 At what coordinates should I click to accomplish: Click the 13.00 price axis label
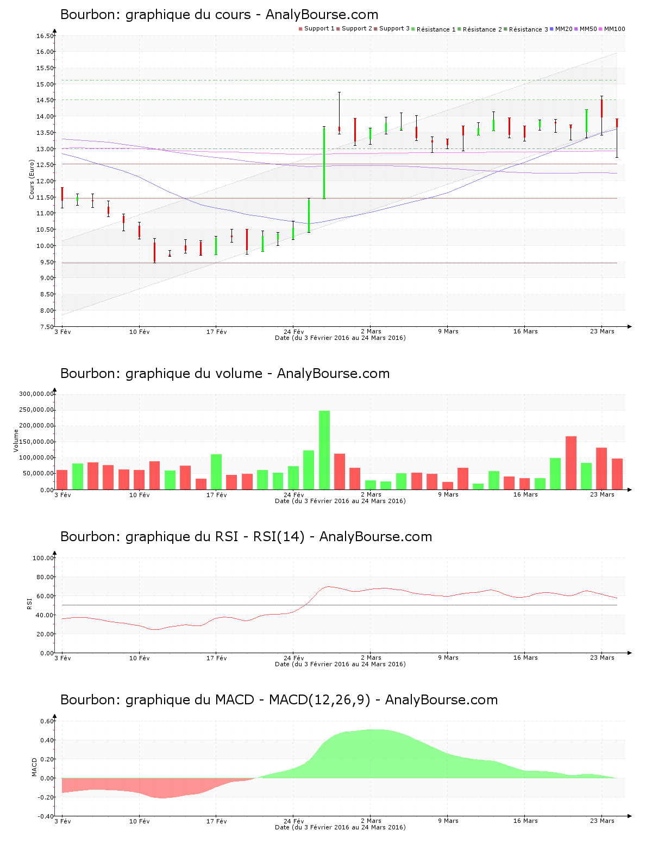coord(45,149)
